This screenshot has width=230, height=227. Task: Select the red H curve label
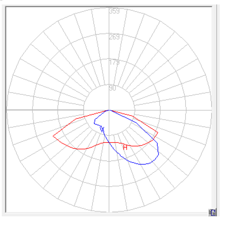pyautogui.click(x=125, y=147)
